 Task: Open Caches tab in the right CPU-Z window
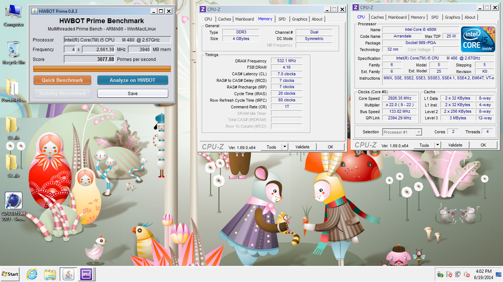377,17
